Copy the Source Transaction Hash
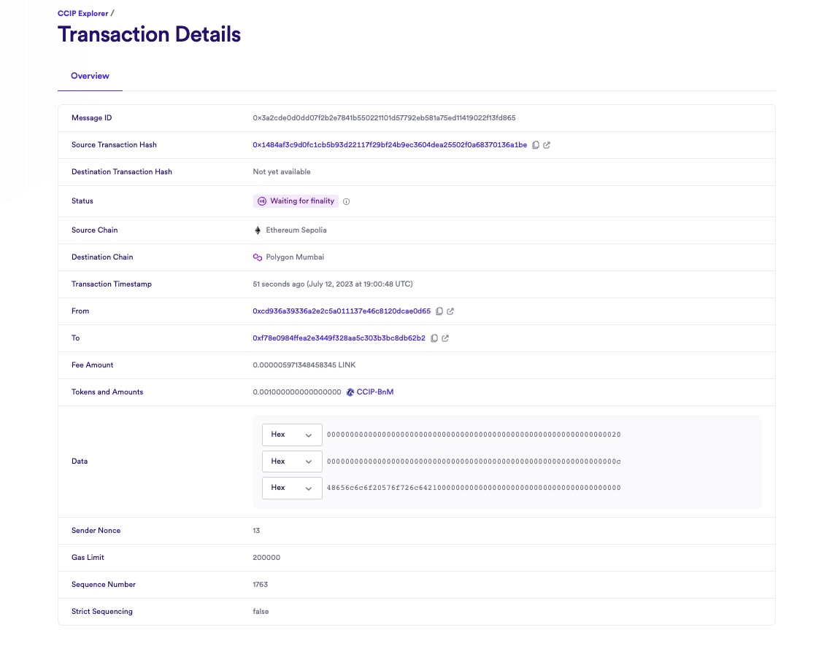This screenshot has height=646, width=816. pyautogui.click(x=536, y=145)
